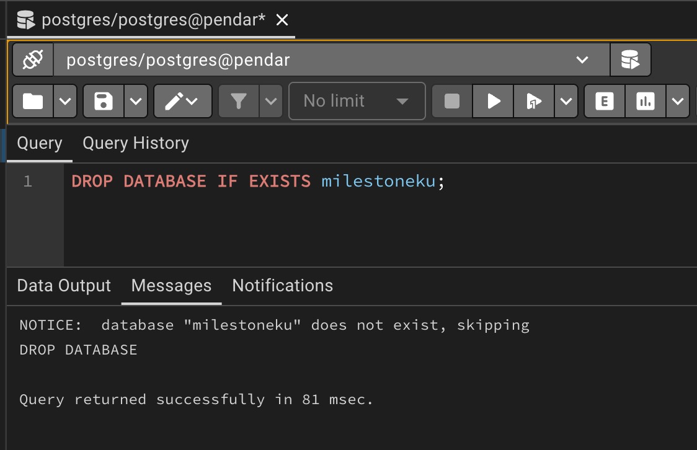The image size is (697, 450).
Task: Click the Edit pencil icon
Action: (182, 101)
